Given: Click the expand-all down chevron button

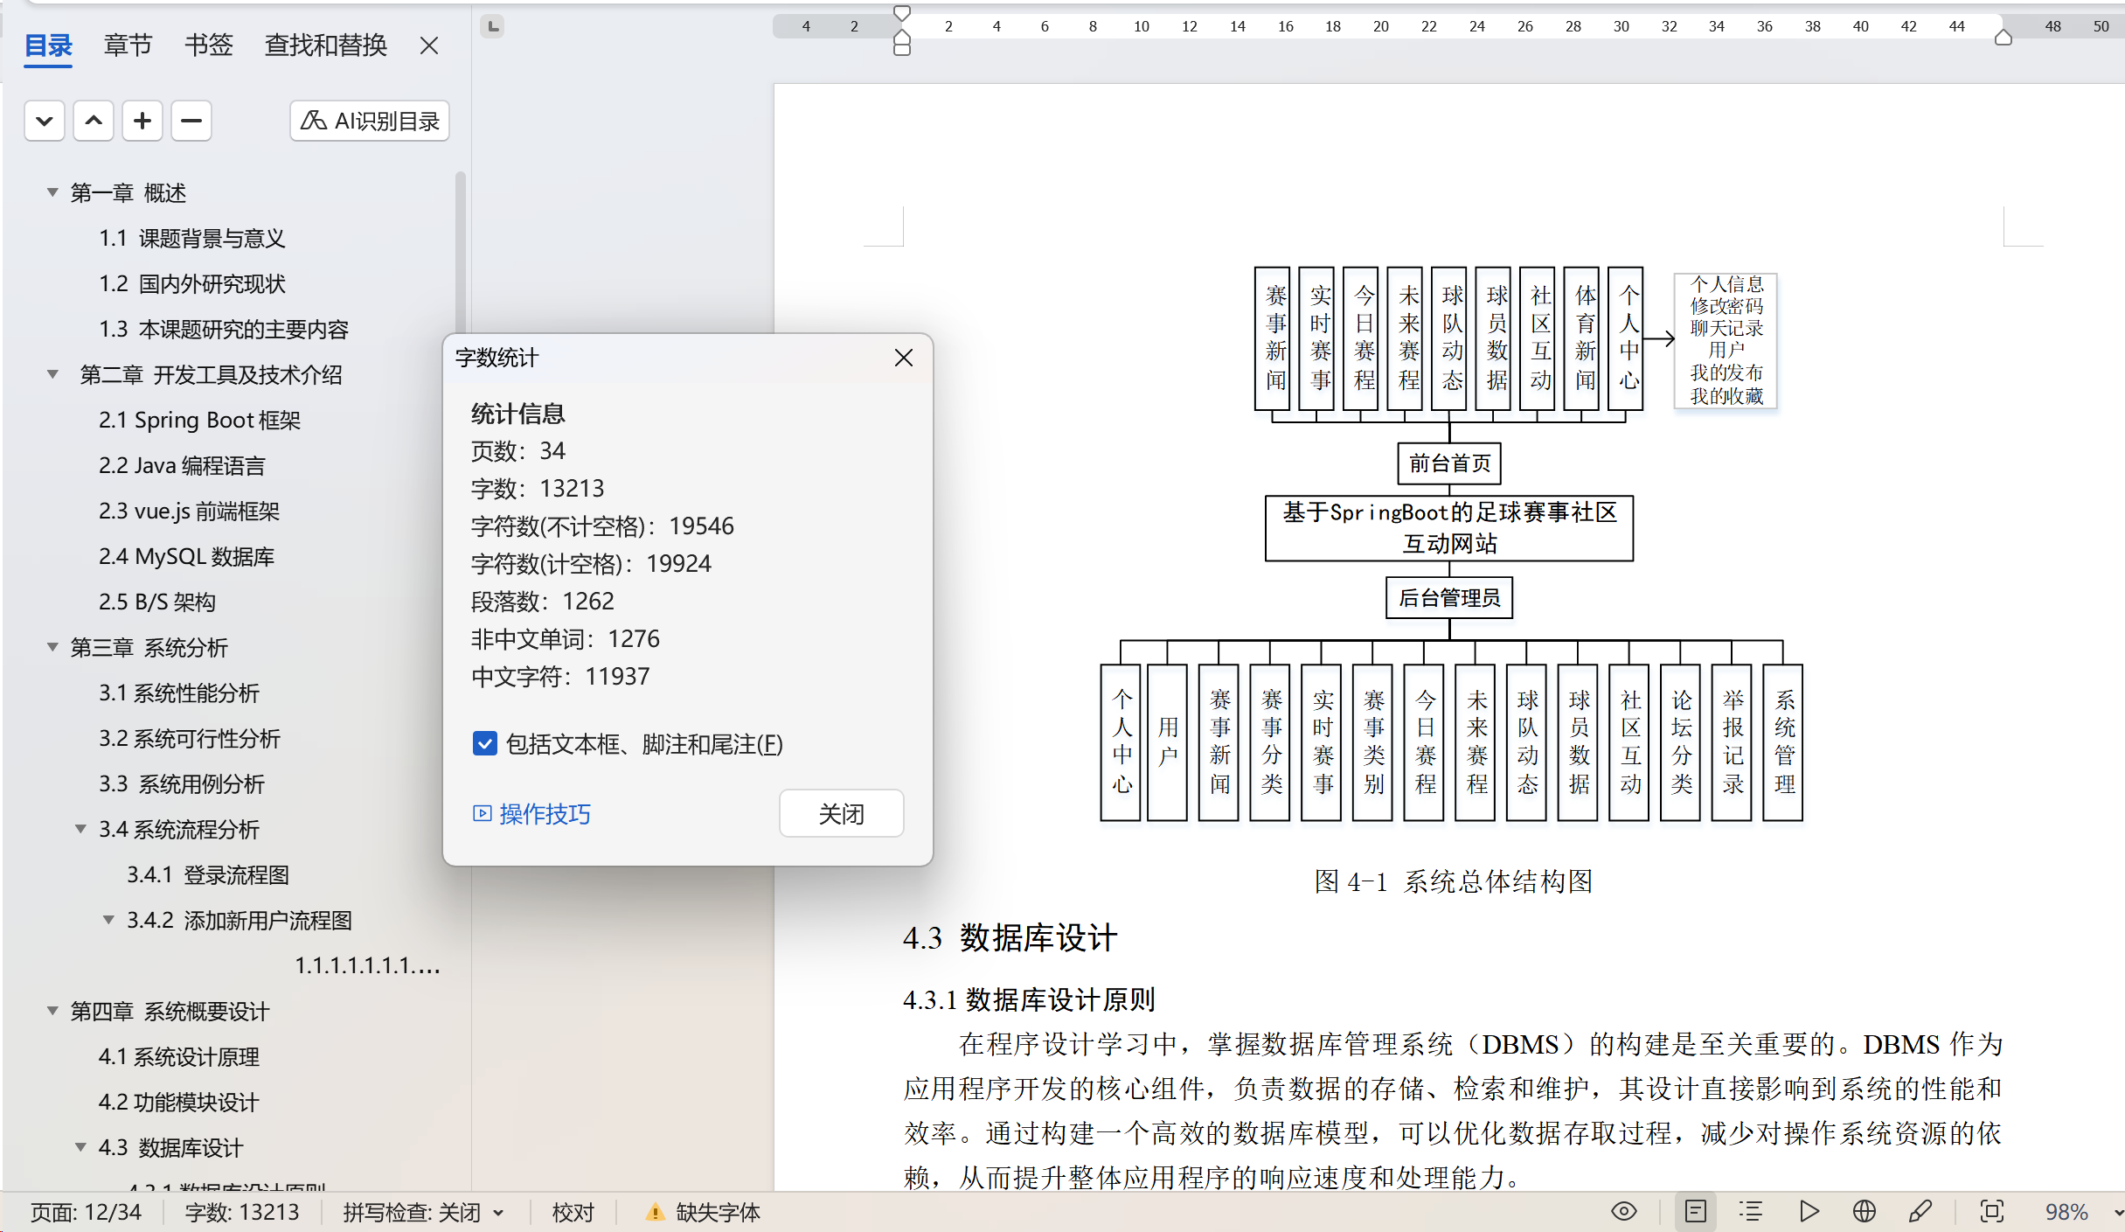Looking at the screenshot, I should (45, 121).
